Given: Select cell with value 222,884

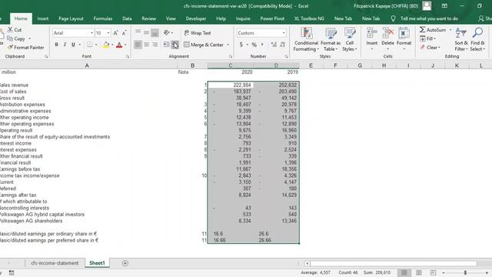Looking at the screenshot, I should tap(231, 85).
